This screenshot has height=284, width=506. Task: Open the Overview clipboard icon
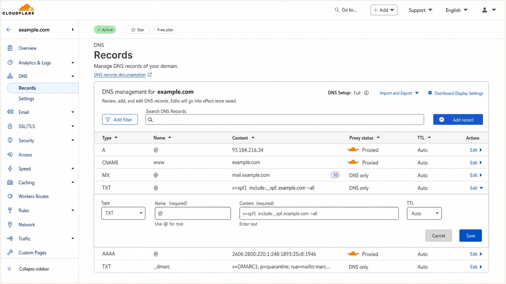click(x=10, y=48)
